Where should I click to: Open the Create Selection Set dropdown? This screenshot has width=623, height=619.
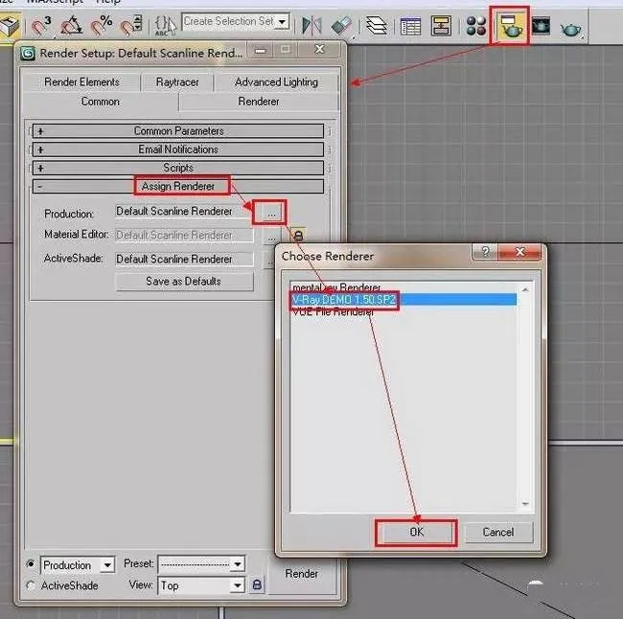(x=282, y=21)
